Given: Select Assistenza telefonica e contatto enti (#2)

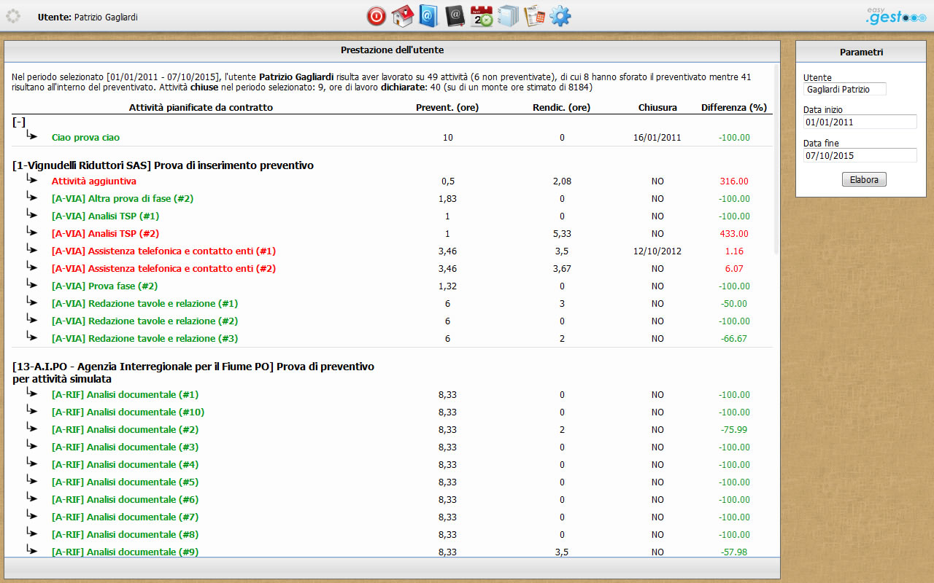Looking at the screenshot, I should (x=163, y=268).
